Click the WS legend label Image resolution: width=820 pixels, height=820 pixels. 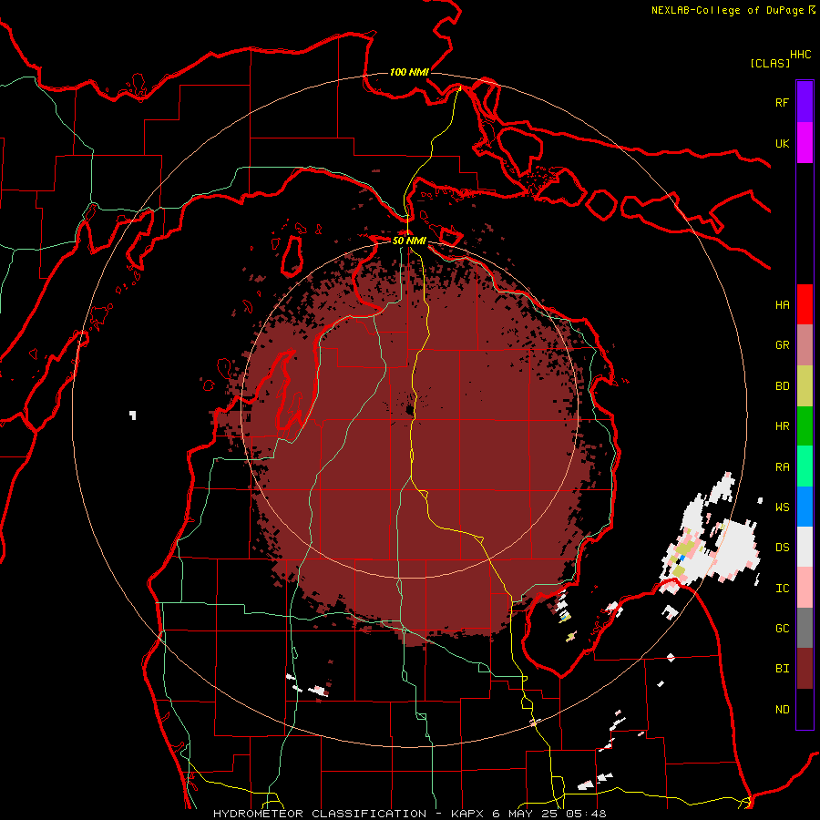pyautogui.click(x=782, y=507)
